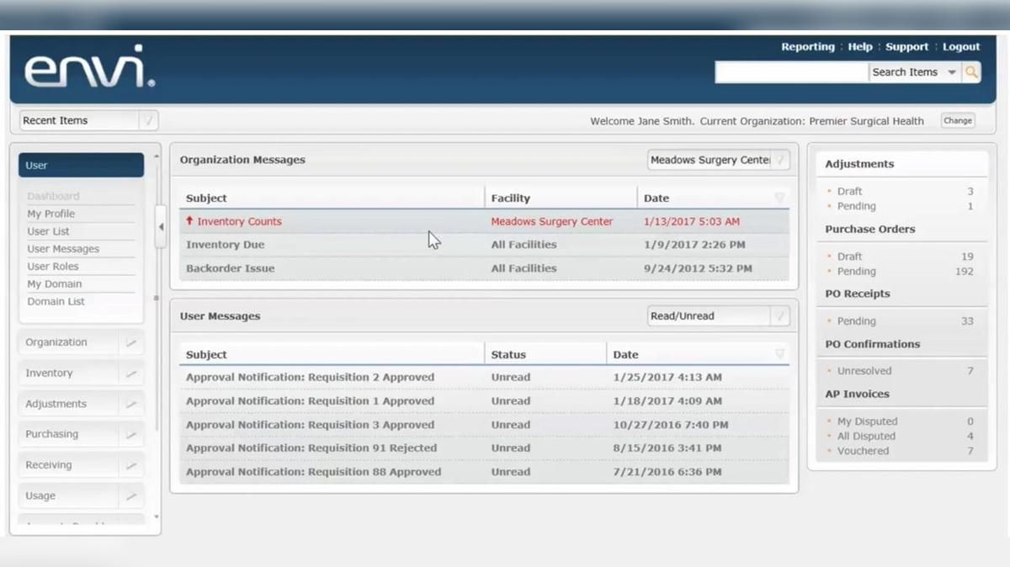This screenshot has height=567, width=1010.
Task: Expand the Organization section arrow icon
Action: [130, 343]
